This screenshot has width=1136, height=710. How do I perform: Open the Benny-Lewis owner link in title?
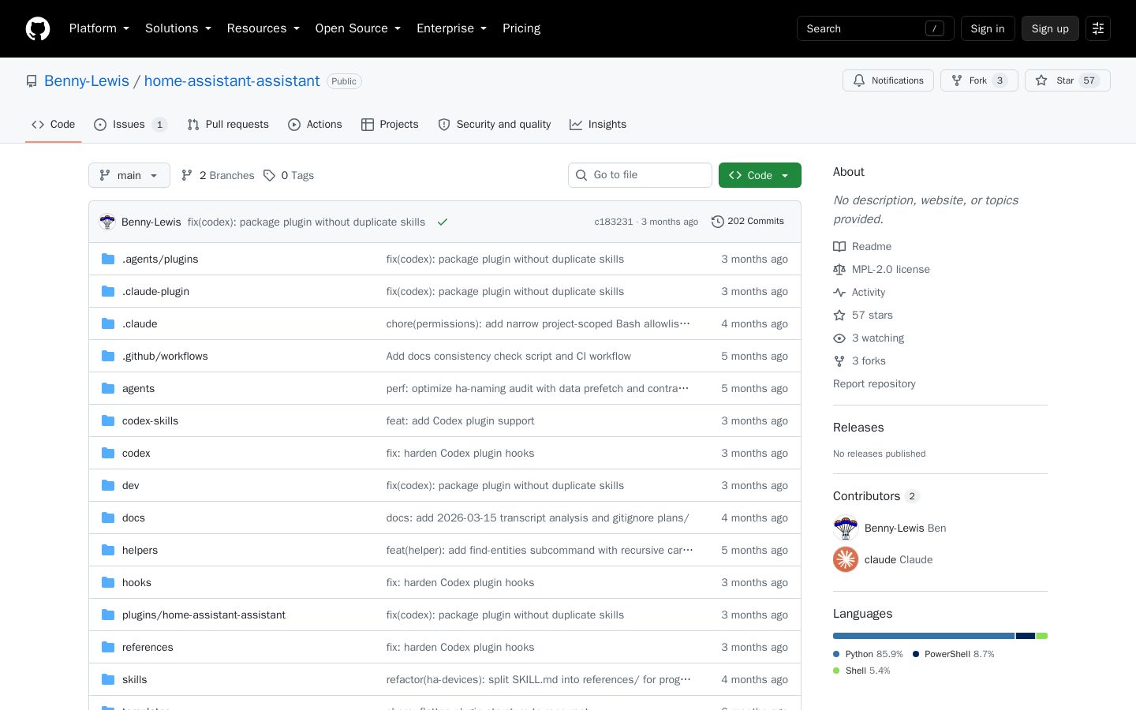pyautogui.click(x=87, y=81)
